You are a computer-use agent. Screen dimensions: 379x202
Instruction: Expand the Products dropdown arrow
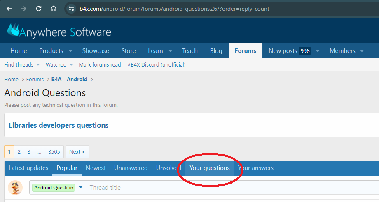click(x=70, y=51)
